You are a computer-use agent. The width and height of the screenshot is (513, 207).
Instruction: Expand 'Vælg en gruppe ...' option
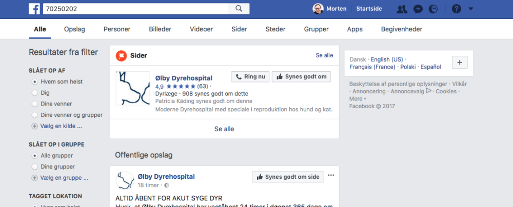[35, 178]
